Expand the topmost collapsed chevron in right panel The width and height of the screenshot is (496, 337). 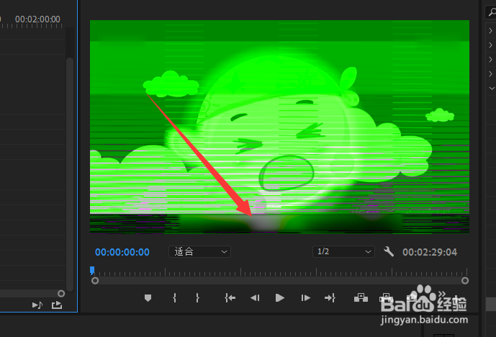tap(491, 31)
